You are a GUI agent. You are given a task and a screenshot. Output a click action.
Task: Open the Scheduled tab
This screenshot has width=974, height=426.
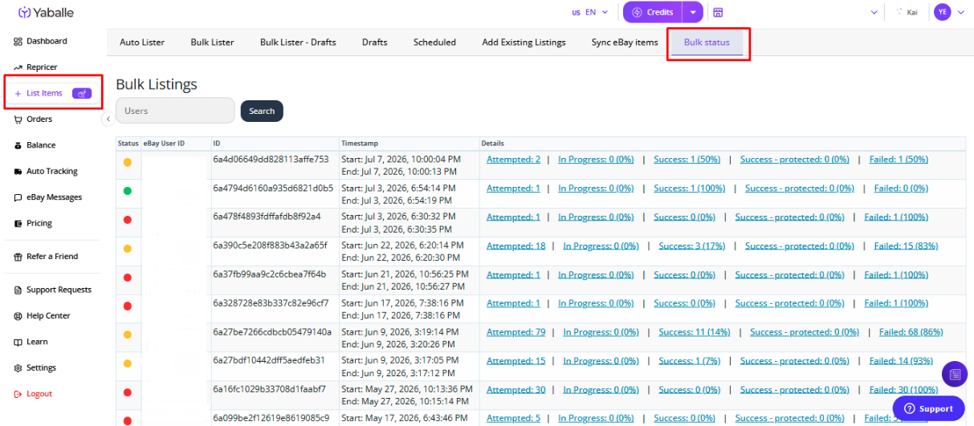click(434, 43)
